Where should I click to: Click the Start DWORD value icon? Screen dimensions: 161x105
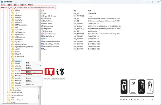42,39
